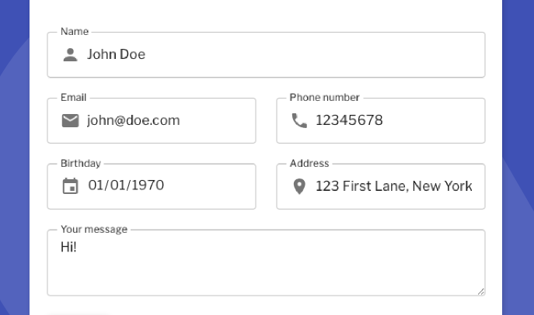Click the 'Name' field label
The image size is (534, 315).
pos(75,32)
